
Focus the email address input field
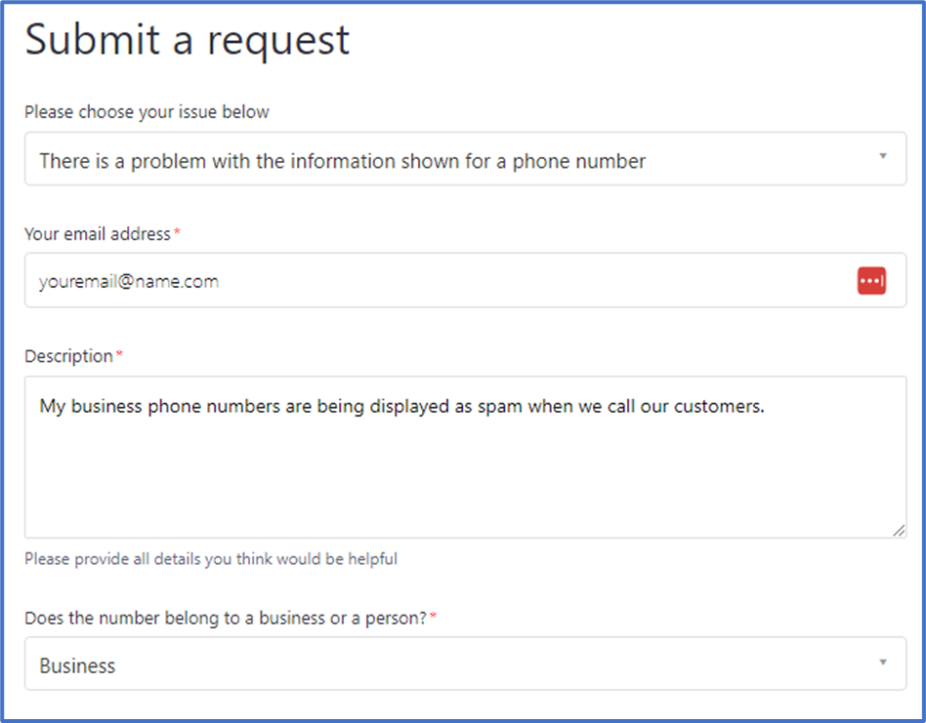point(465,280)
